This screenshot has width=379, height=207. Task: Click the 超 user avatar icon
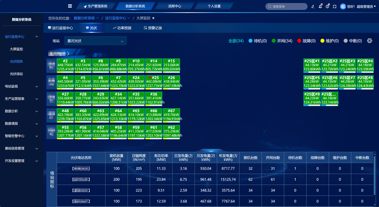coord(343,7)
